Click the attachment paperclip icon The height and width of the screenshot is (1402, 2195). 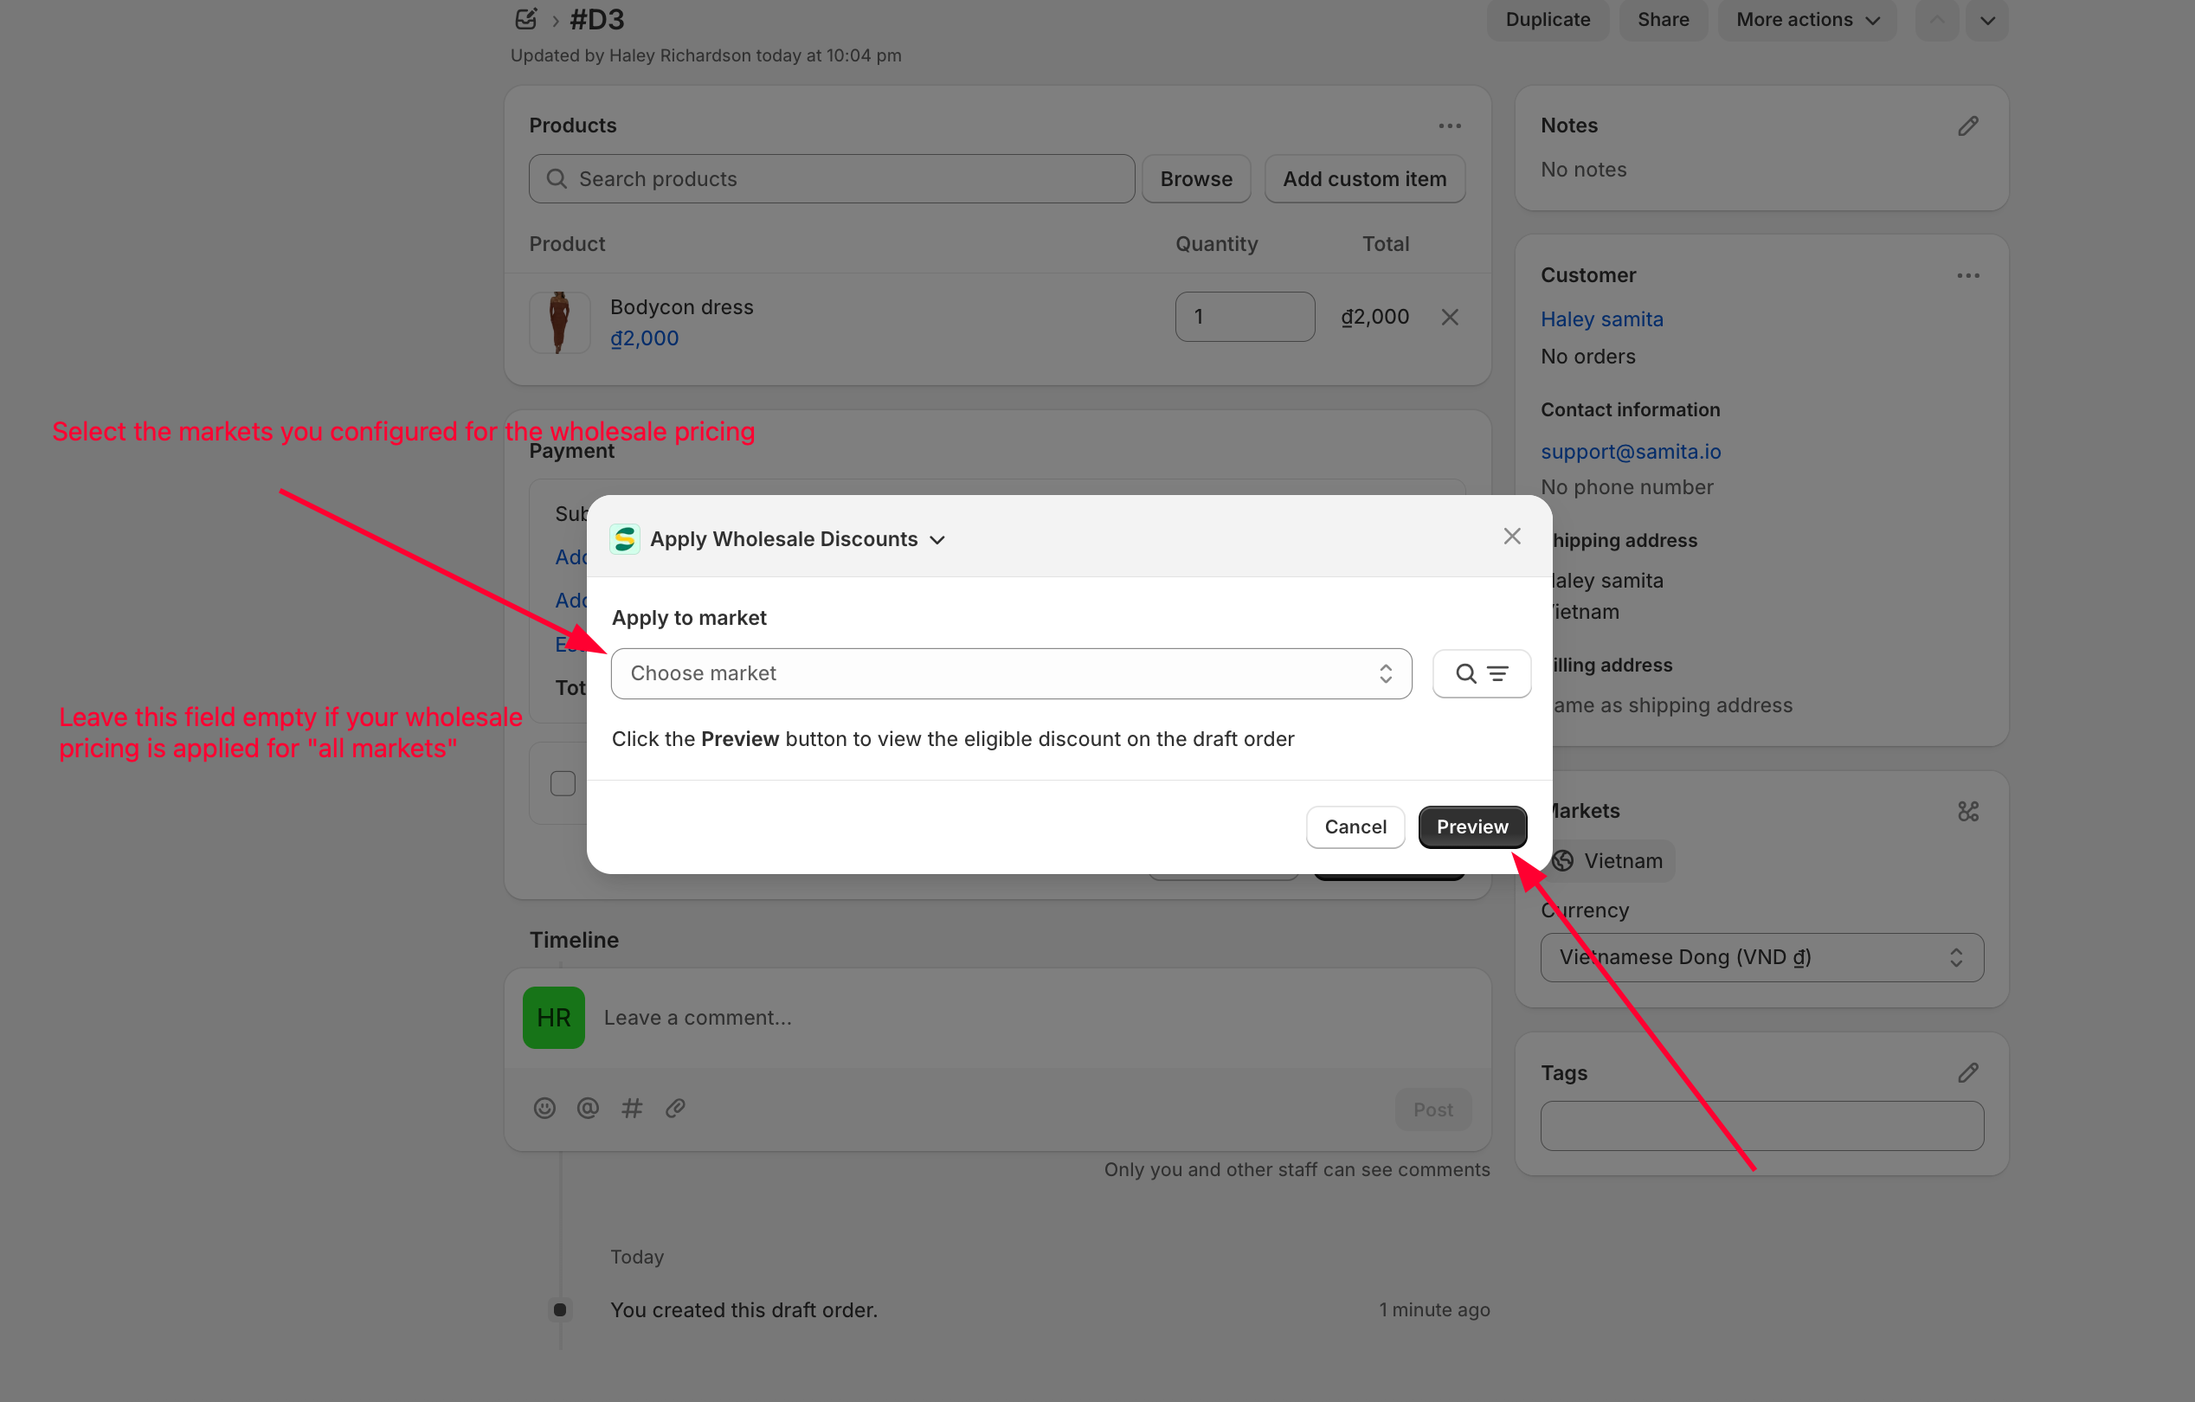(x=675, y=1109)
